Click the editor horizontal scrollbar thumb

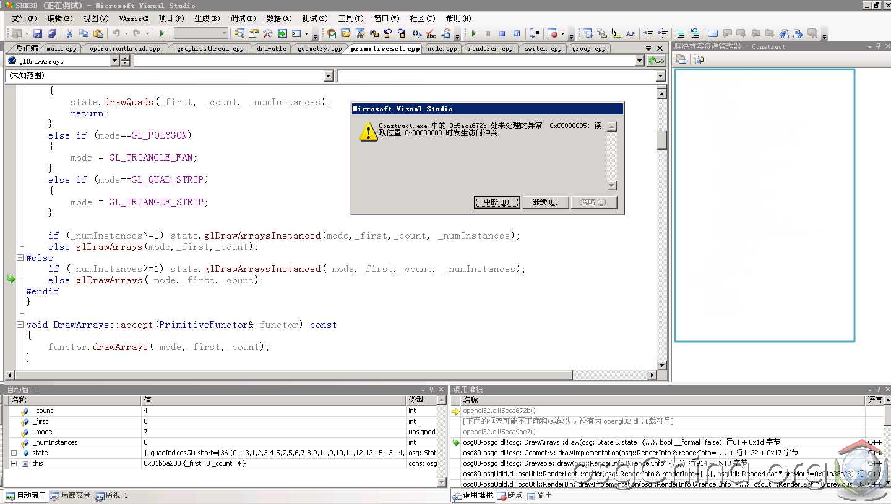(x=294, y=375)
